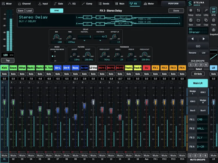218x163 pixels.
Task: Click the Done button
Action: (x=176, y=11)
